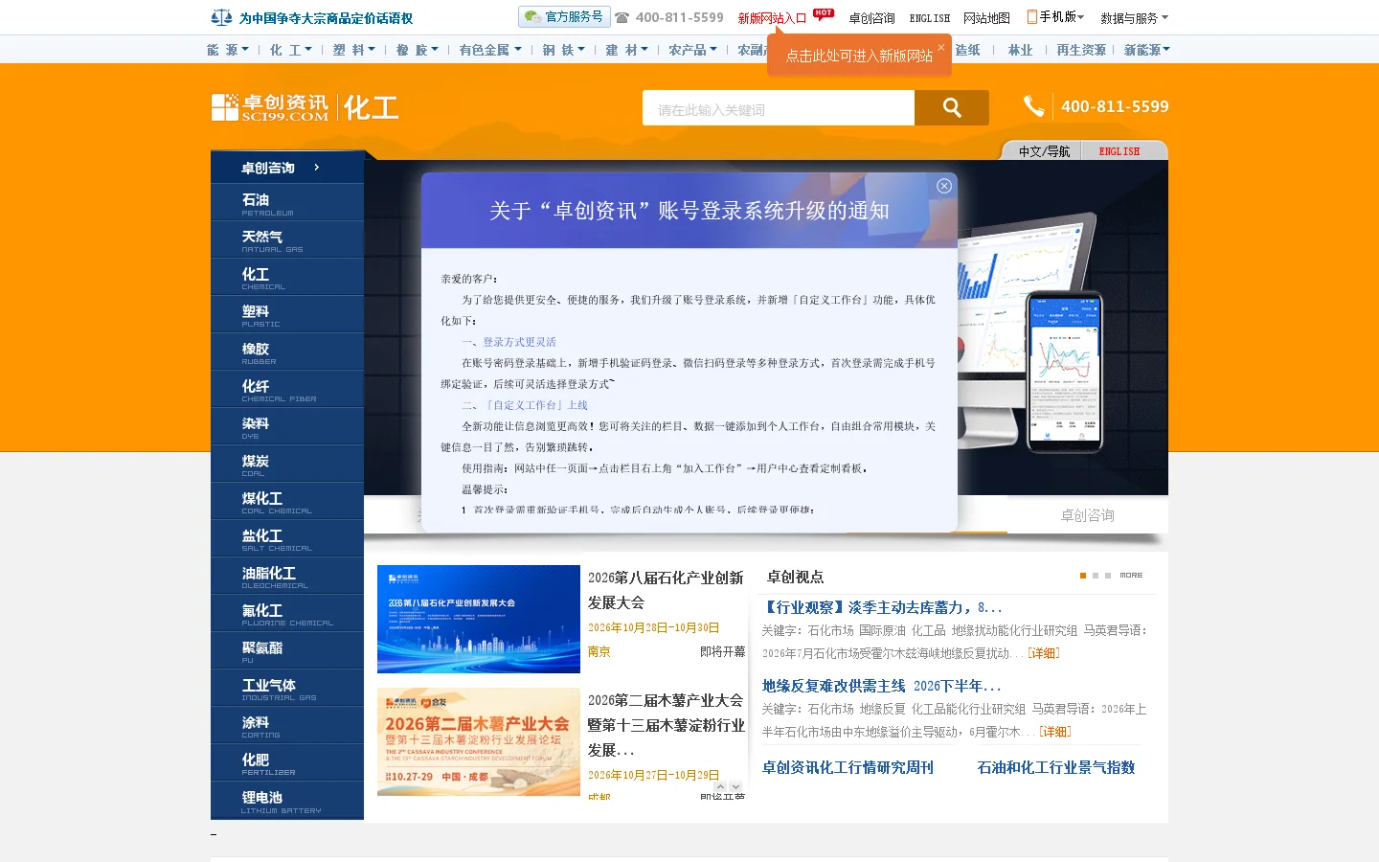Image resolution: width=1379 pixels, height=862 pixels.
Task: Click the white phone icon near 400-811-5599 header
Action: (x=1033, y=106)
